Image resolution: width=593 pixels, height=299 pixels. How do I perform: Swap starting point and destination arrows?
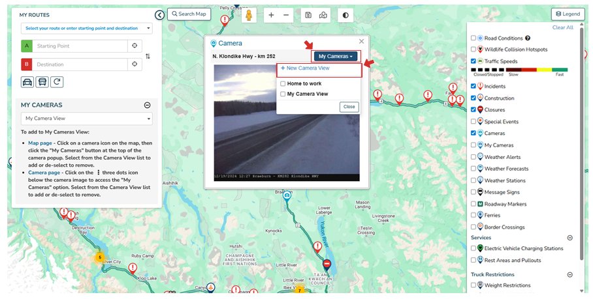pos(148,56)
